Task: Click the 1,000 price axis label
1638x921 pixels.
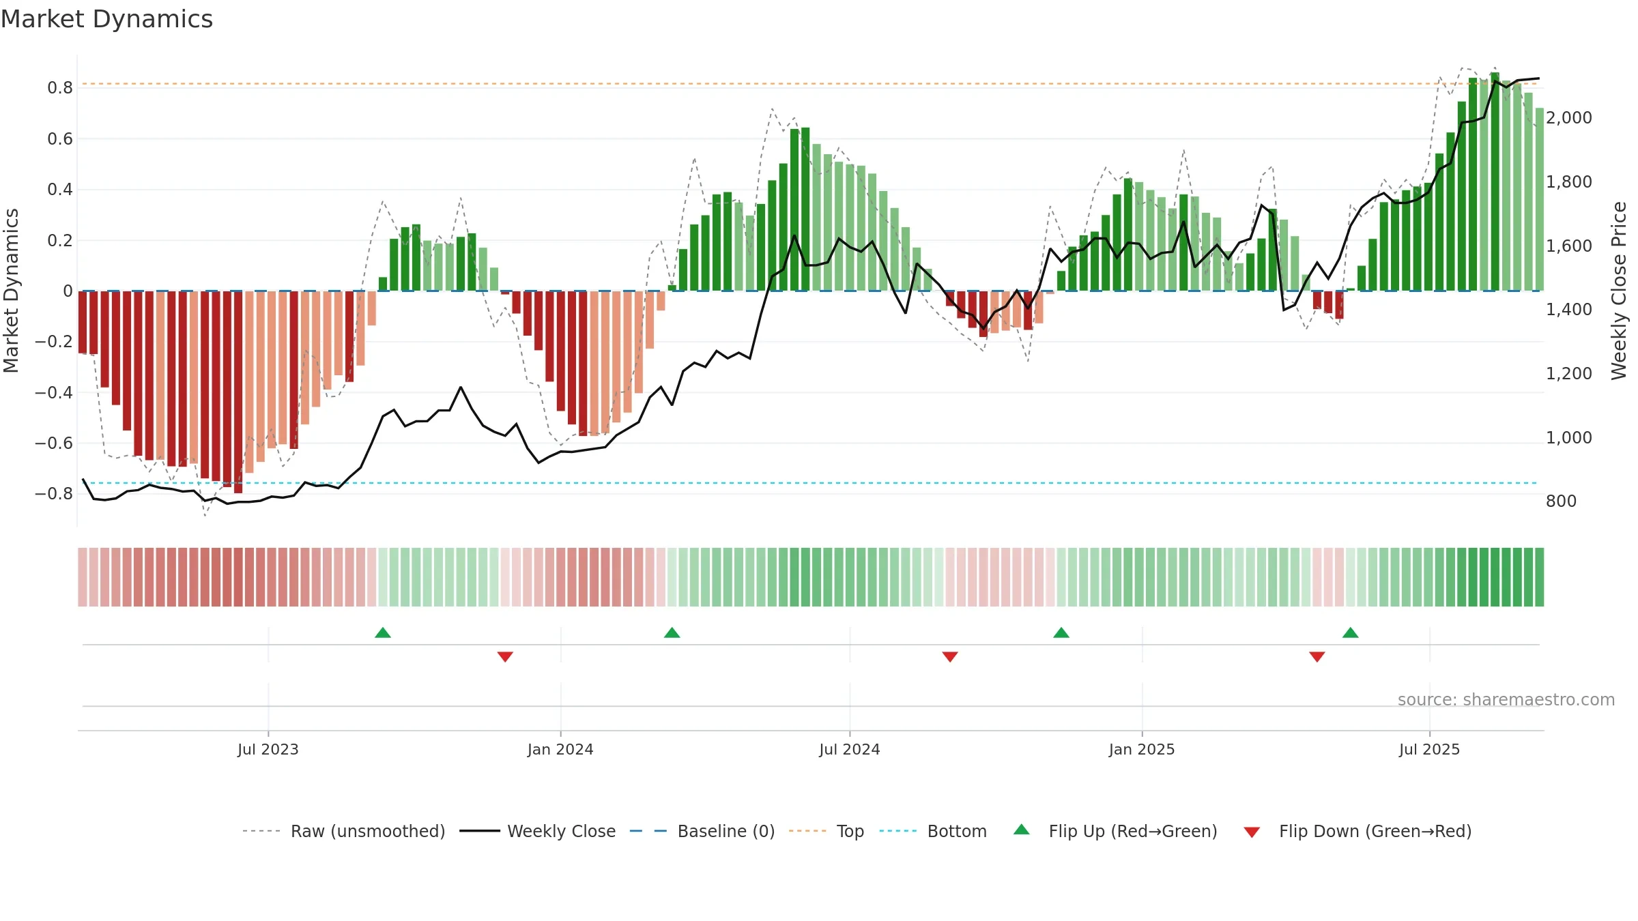Action: click(x=1569, y=437)
